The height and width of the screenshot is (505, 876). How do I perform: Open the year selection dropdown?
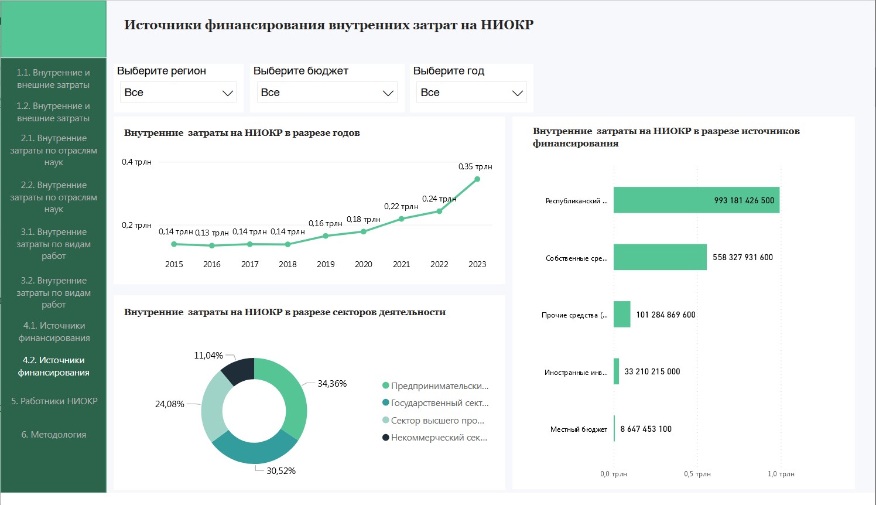click(471, 93)
